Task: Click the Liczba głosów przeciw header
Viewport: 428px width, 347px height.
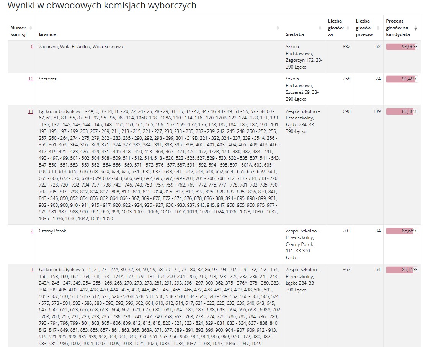Action: [368, 28]
